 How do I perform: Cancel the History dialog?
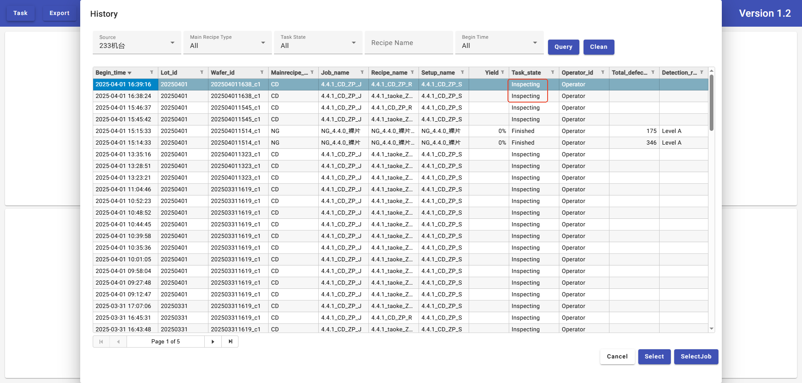pyautogui.click(x=617, y=357)
